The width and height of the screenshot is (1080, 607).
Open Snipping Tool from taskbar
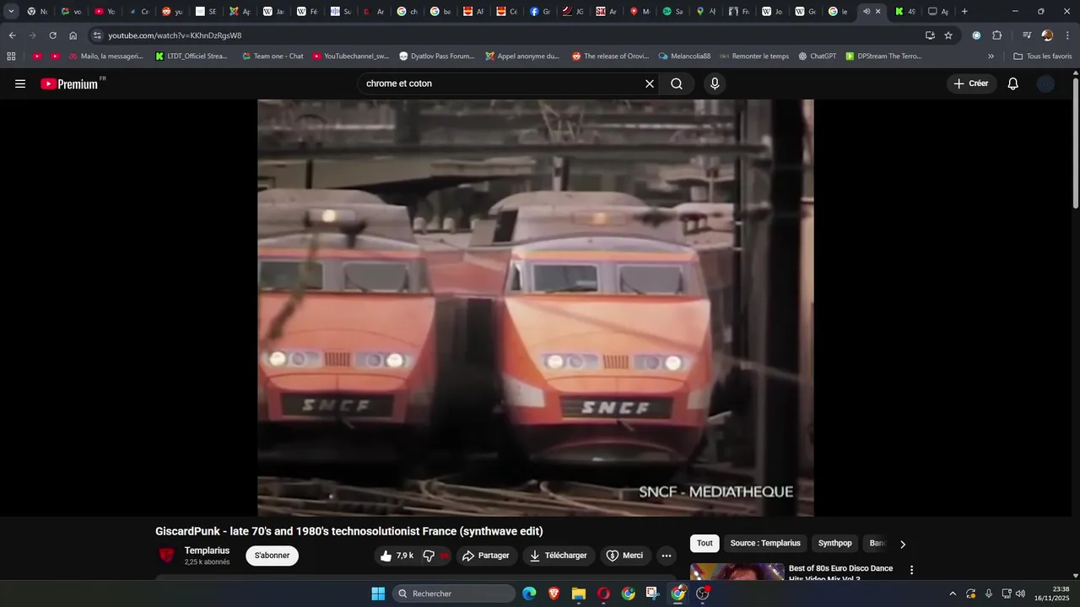pyautogui.click(x=653, y=594)
